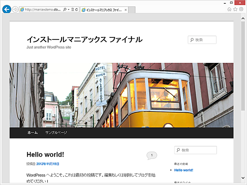Open Favorites star icon

click(235, 9)
